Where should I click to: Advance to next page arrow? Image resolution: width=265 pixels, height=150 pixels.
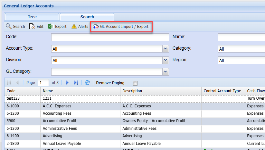point(67,83)
